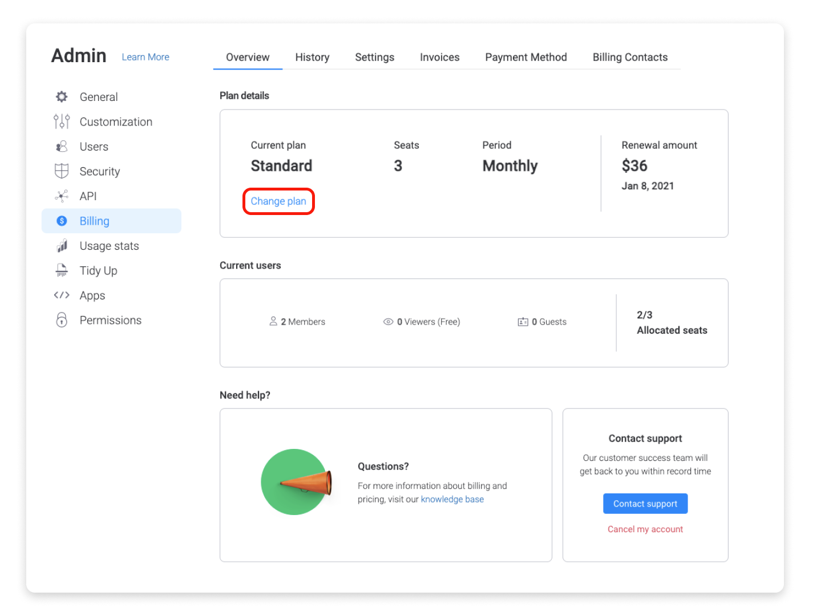The image size is (817, 616).
Task: Click the Viewers eye icon
Action: (x=388, y=322)
